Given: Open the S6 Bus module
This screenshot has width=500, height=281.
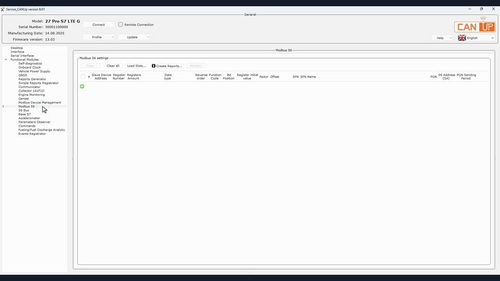Looking at the screenshot, I should (x=23, y=110).
